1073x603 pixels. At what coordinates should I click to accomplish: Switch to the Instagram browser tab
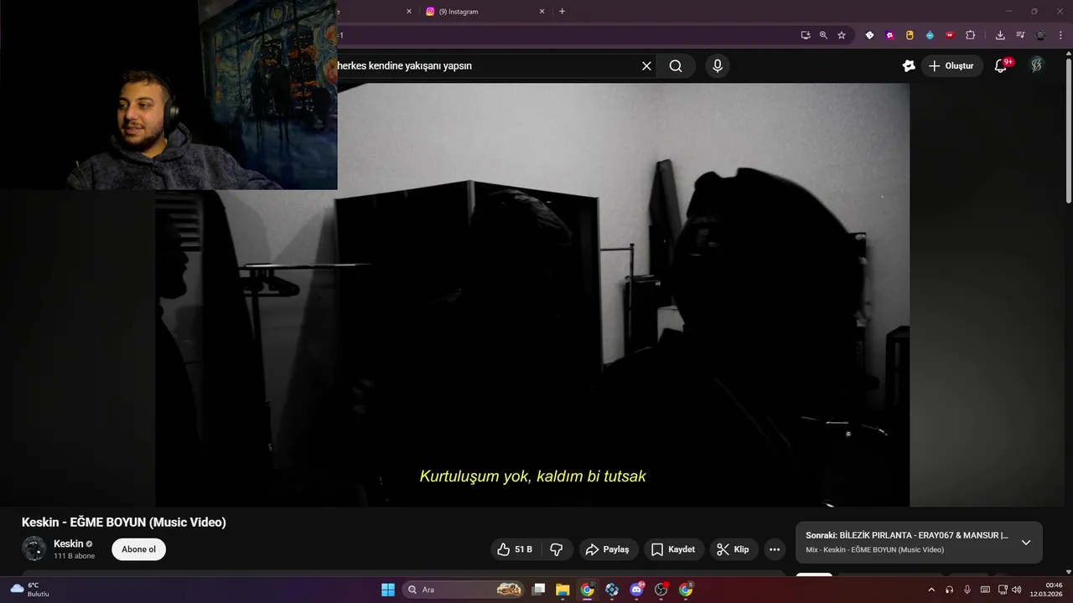pos(482,12)
